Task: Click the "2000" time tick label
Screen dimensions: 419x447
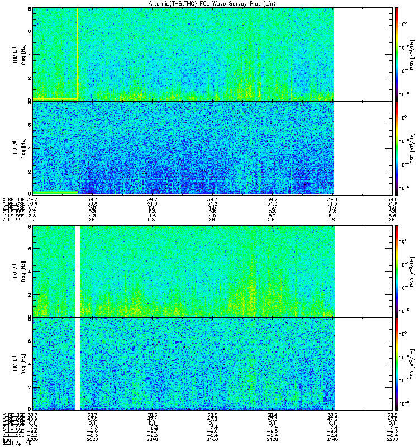Action: 32,439
